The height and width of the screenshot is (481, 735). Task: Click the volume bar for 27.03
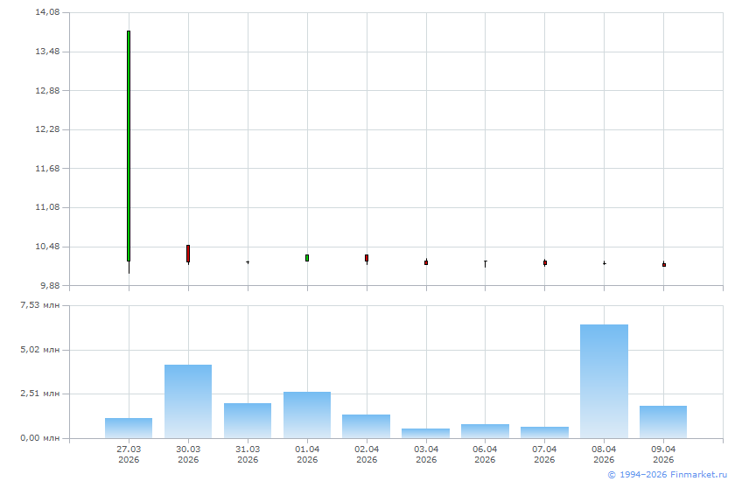point(129,428)
